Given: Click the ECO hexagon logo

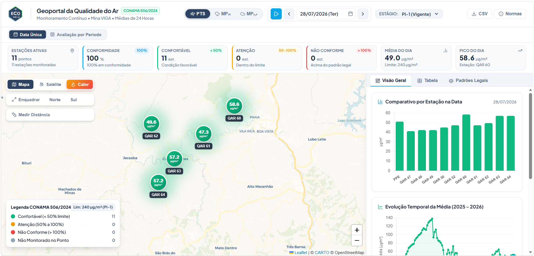Looking at the screenshot, I should 16,14.
